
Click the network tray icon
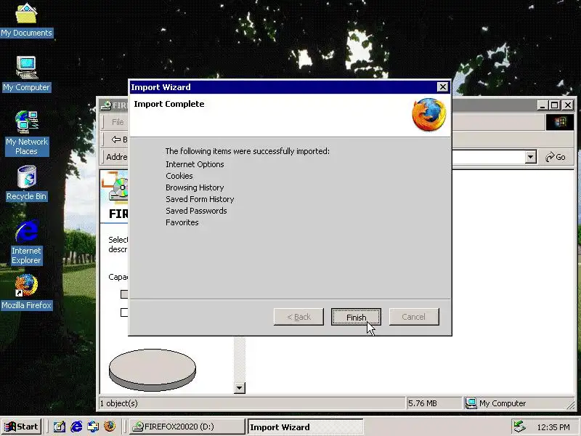coord(519,427)
